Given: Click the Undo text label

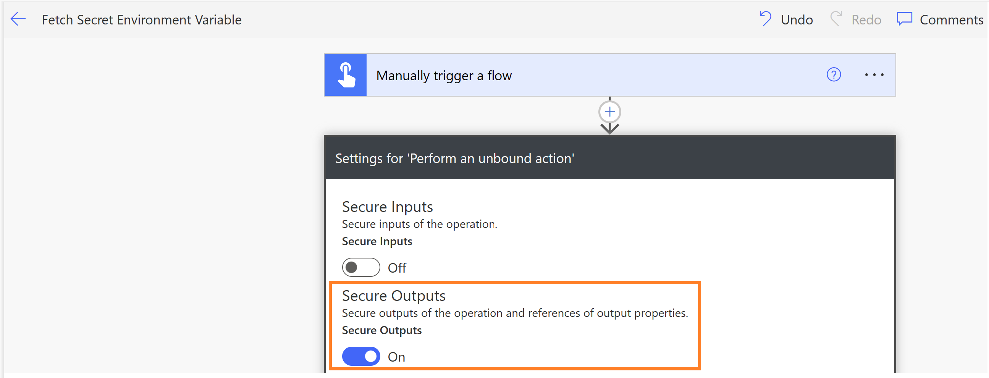Looking at the screenshot, I should pyautogui.click(x=797, y=19).
